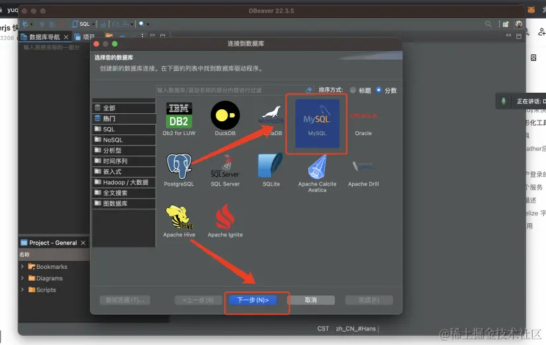This screenshot has width=546, height=345.
Task: Select the 图数据库 category
Action: click(124, 203)
